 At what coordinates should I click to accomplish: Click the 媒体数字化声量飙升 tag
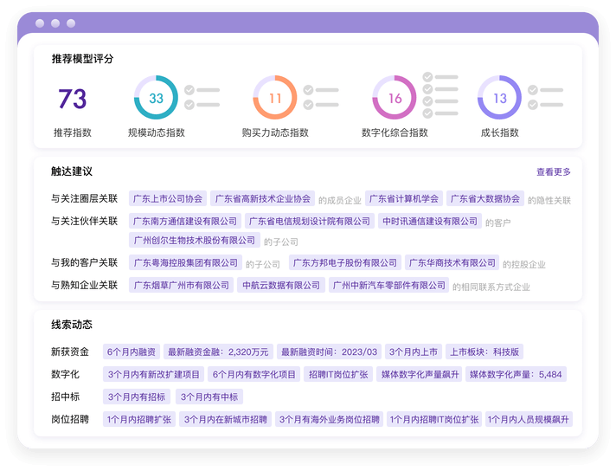tap(420, 374)
